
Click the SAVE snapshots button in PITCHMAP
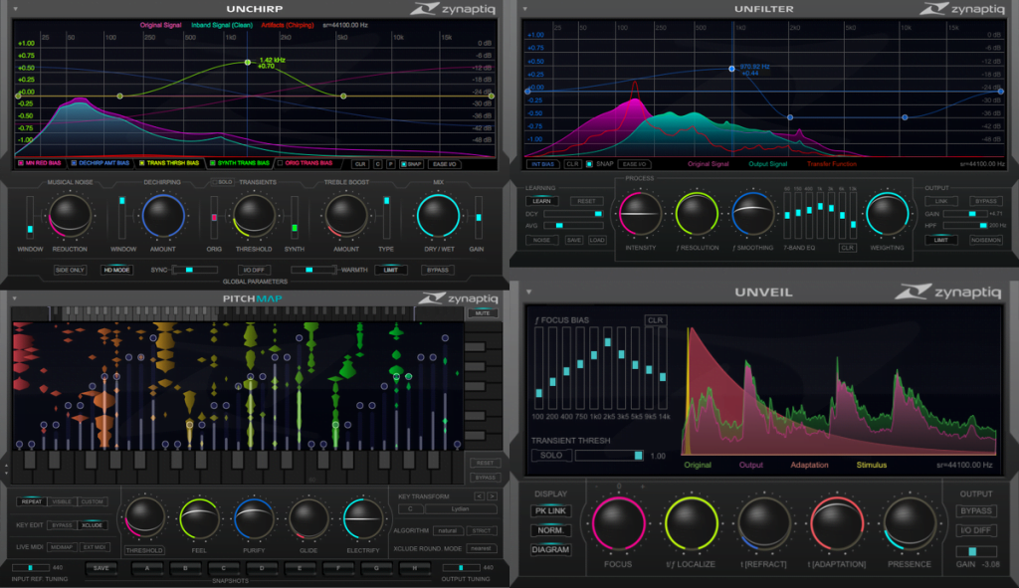point(101,568)
